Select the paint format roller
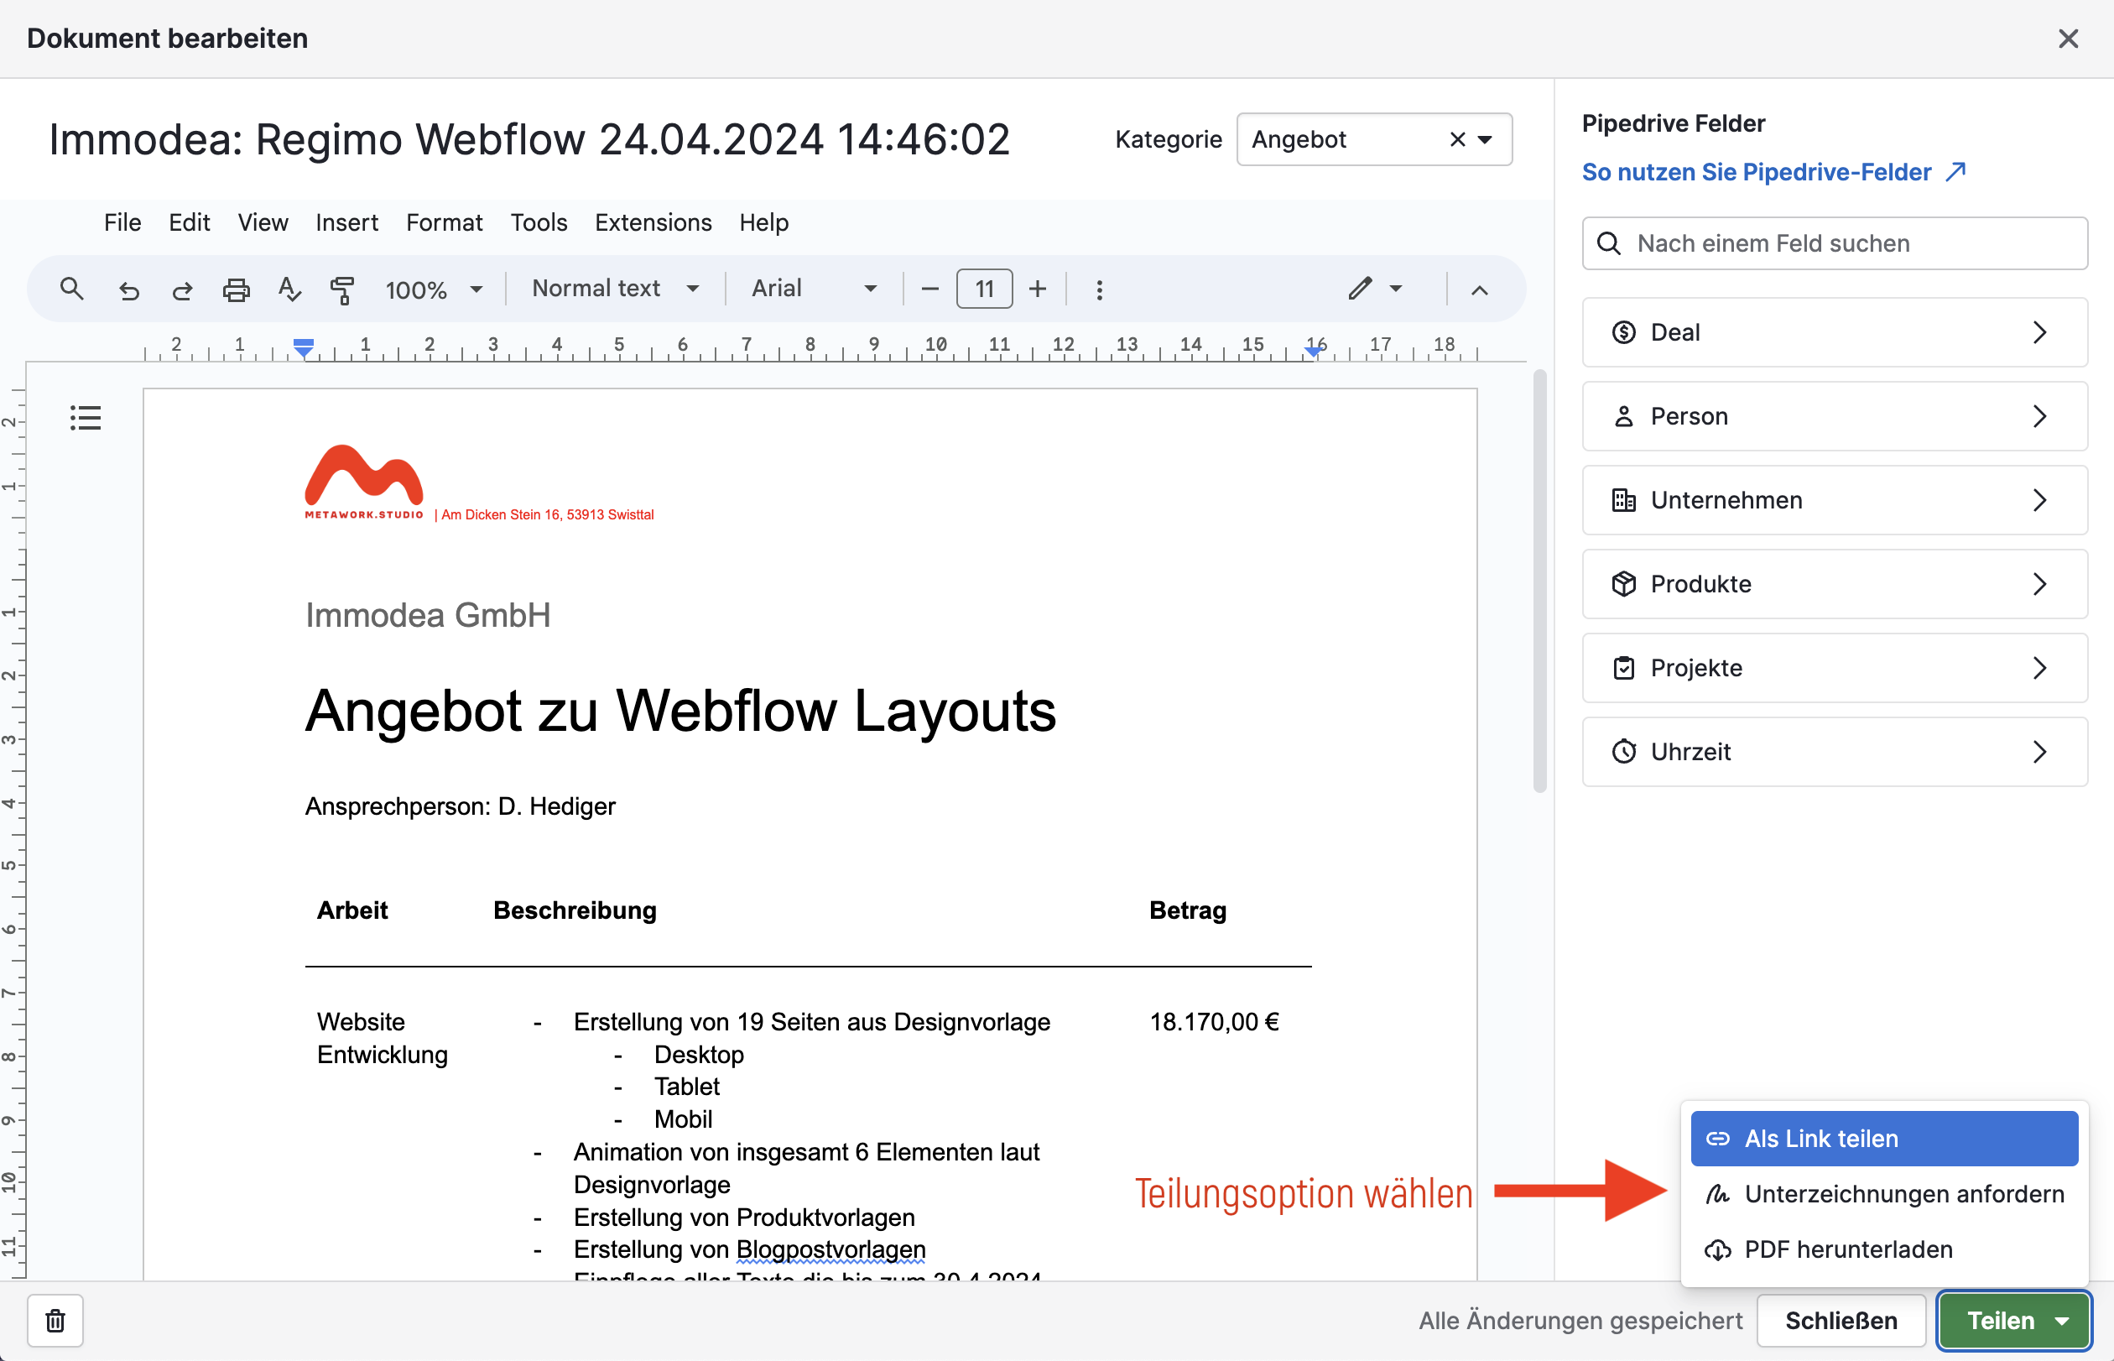Screen dimensions: 2114x1361 click(342, 289)
